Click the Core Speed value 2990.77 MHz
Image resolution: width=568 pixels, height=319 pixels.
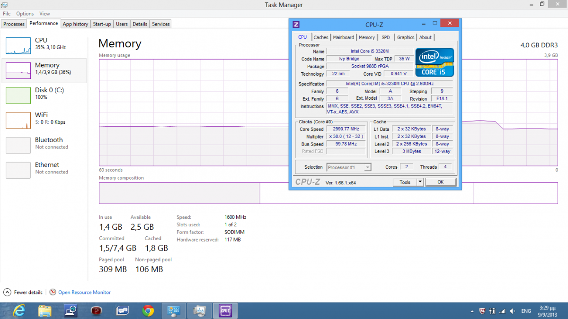coord(346,129)
